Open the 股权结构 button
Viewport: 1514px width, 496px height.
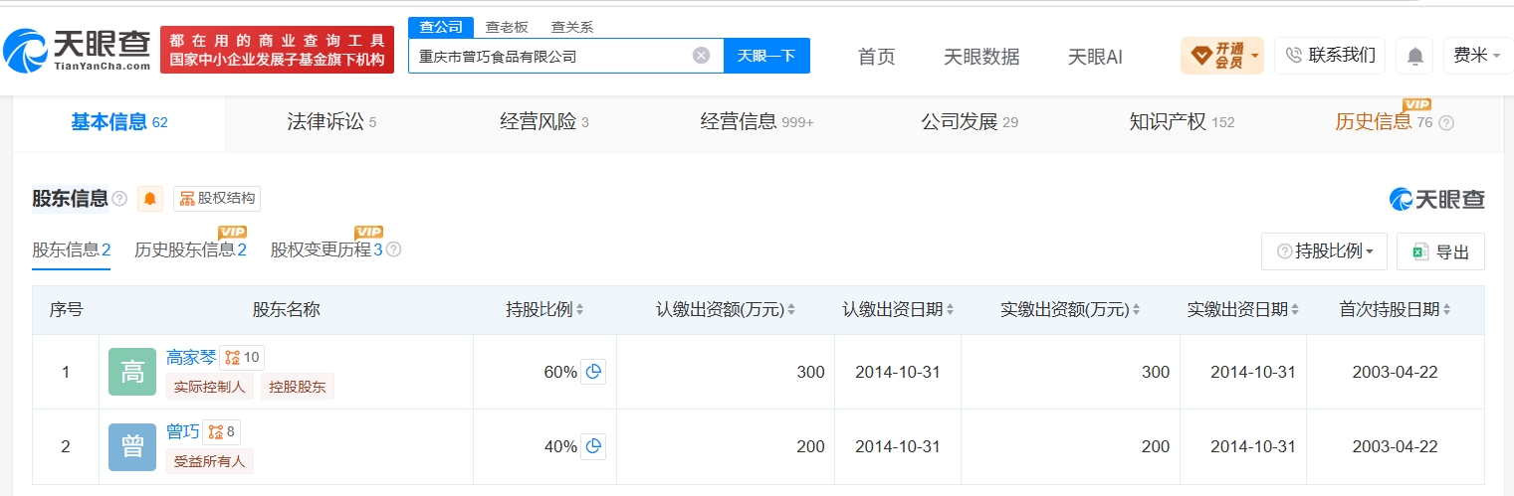[x=217, y=199]
